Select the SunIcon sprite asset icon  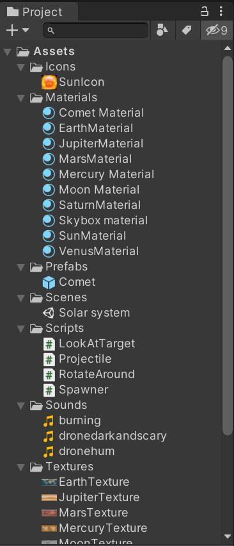pyautogui.click(x=49, y=82)
